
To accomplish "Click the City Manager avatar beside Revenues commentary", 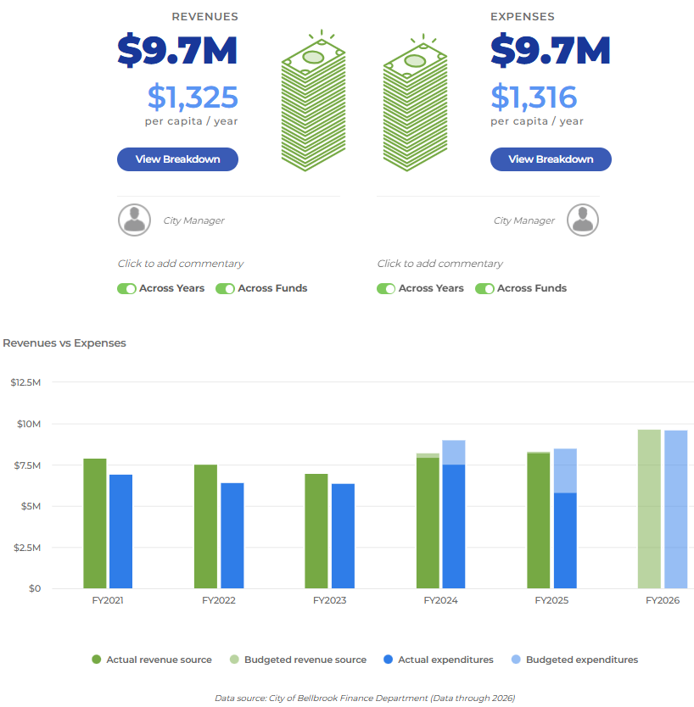I will click(133, 220).
